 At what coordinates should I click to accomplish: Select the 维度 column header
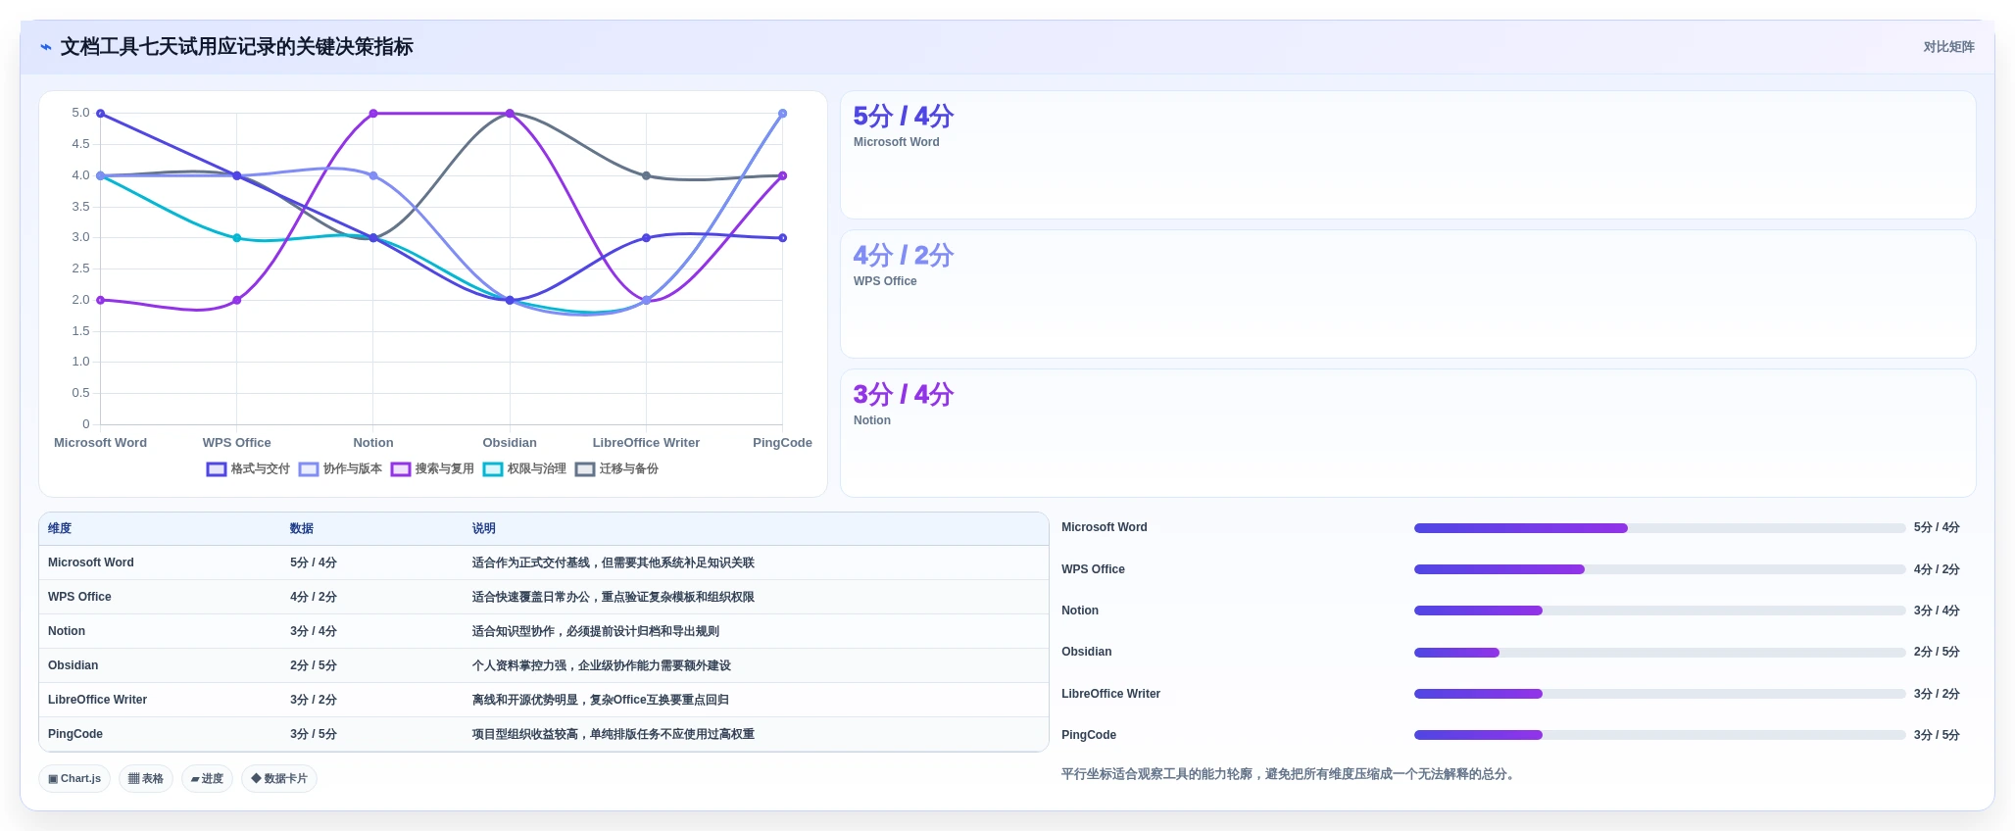tap(60, 528)
